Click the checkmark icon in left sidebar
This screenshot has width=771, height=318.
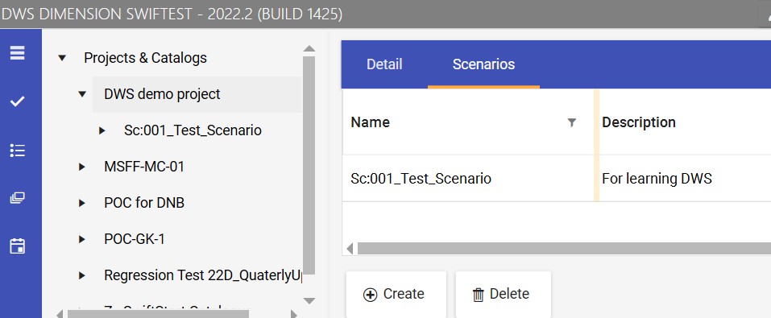click(17, 101)
